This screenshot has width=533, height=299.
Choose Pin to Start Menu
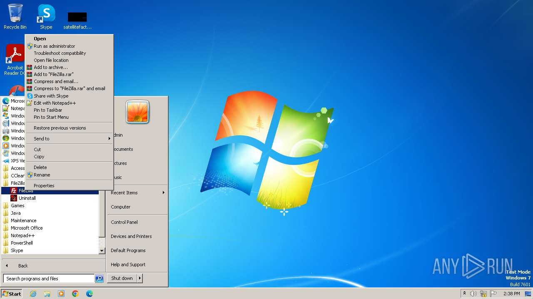(x=69, y=117)
